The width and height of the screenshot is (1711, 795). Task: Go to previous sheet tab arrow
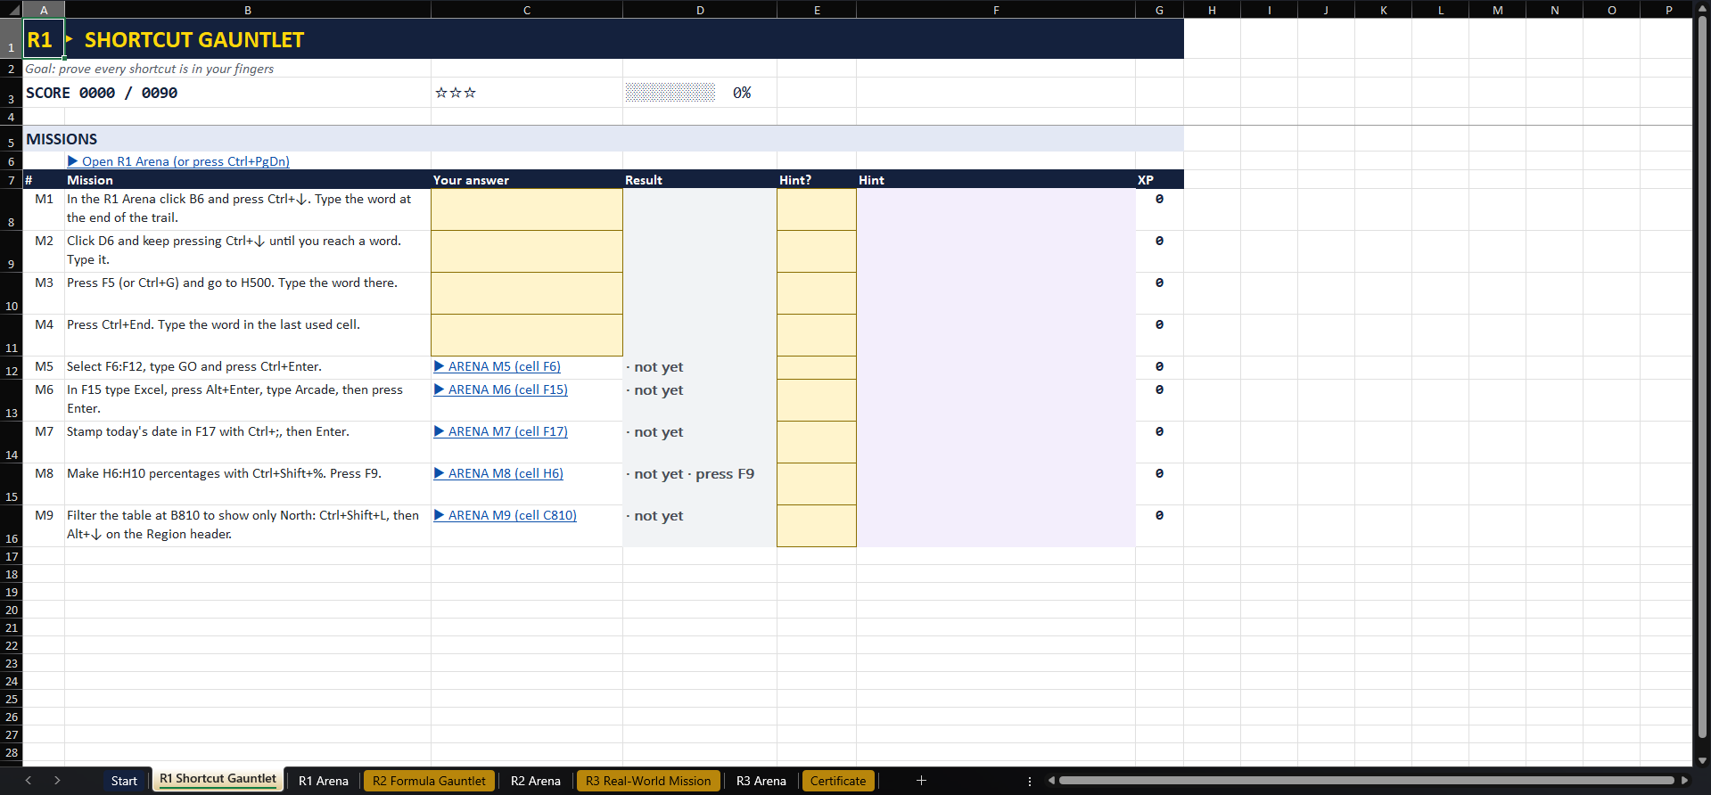(29, 781)
